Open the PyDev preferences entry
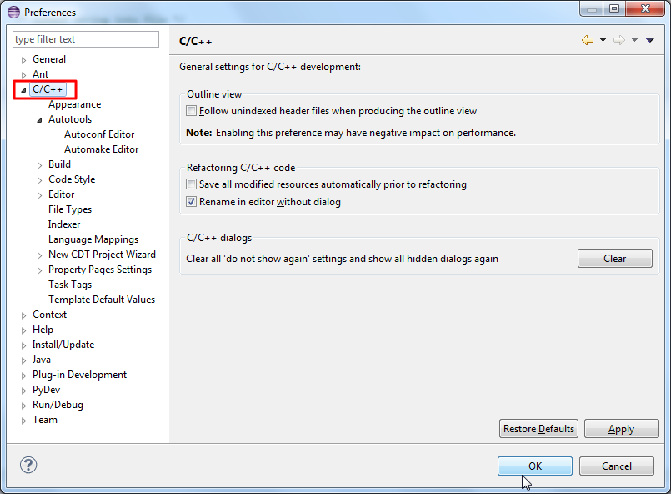The height and width of the screenshot is (494, 671). coord(46,390)
